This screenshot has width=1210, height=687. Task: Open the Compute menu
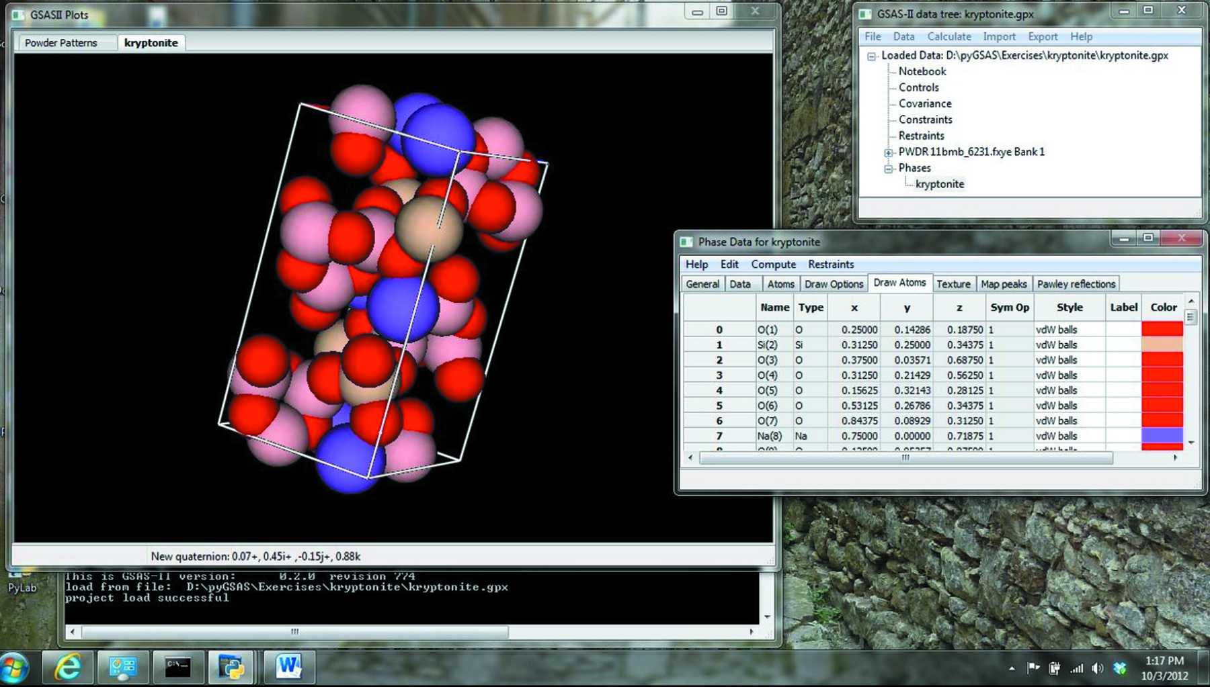[x=773, y=265]
